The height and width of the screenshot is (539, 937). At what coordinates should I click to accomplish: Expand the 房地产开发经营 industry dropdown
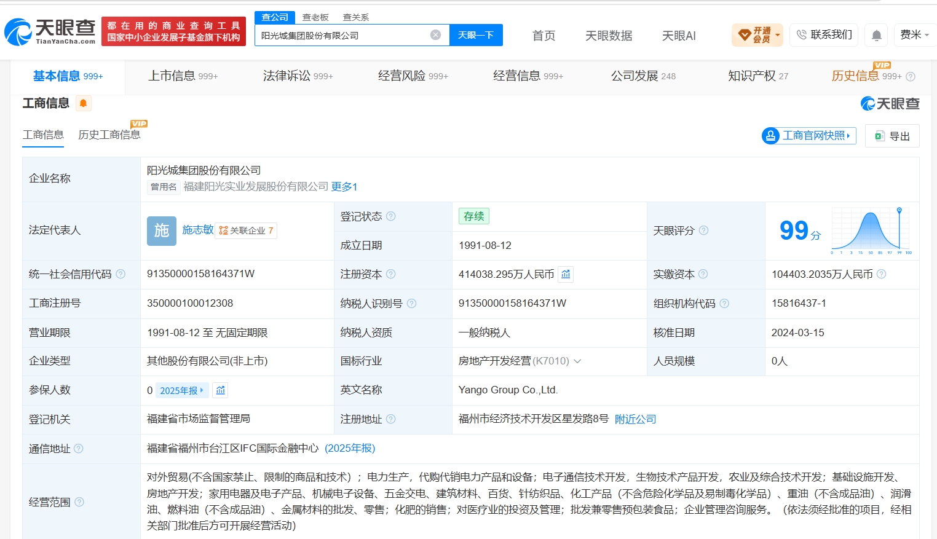point(577,361)
